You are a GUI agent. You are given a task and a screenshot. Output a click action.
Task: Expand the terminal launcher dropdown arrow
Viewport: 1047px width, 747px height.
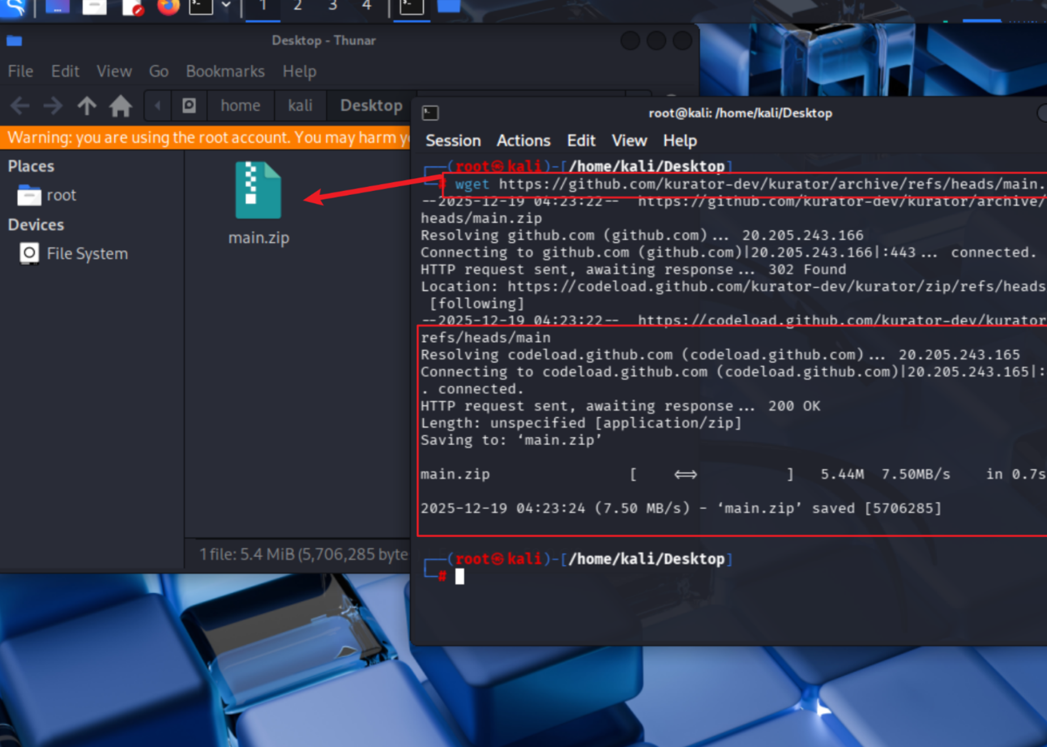pos(226,6)
